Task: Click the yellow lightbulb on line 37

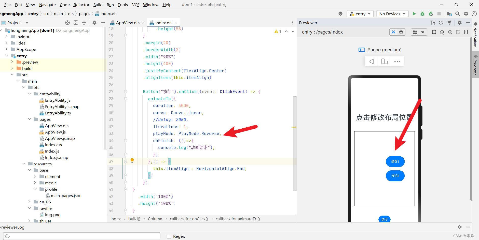Action: [132, 160]
